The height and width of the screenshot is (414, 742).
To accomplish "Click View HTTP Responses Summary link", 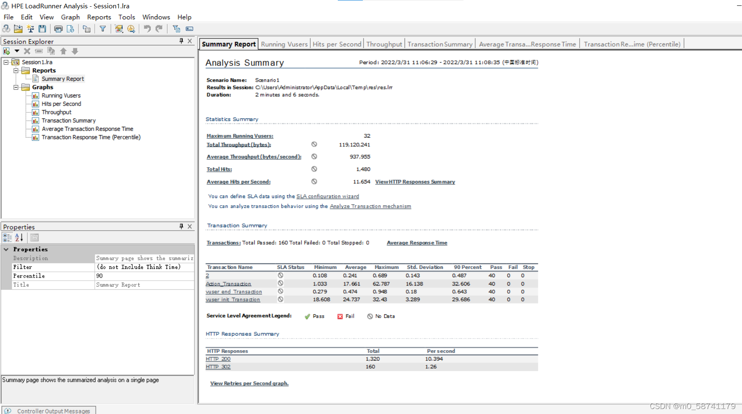I will click(x=415, y=182).
